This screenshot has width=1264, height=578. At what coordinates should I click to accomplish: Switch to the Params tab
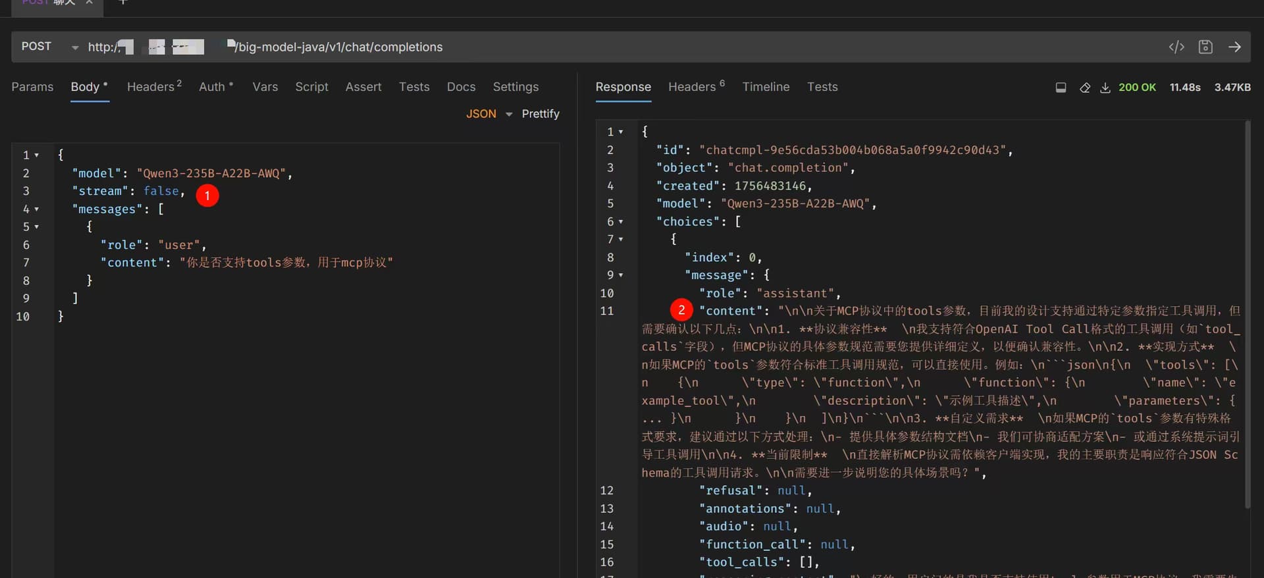[x=32, y=87]
